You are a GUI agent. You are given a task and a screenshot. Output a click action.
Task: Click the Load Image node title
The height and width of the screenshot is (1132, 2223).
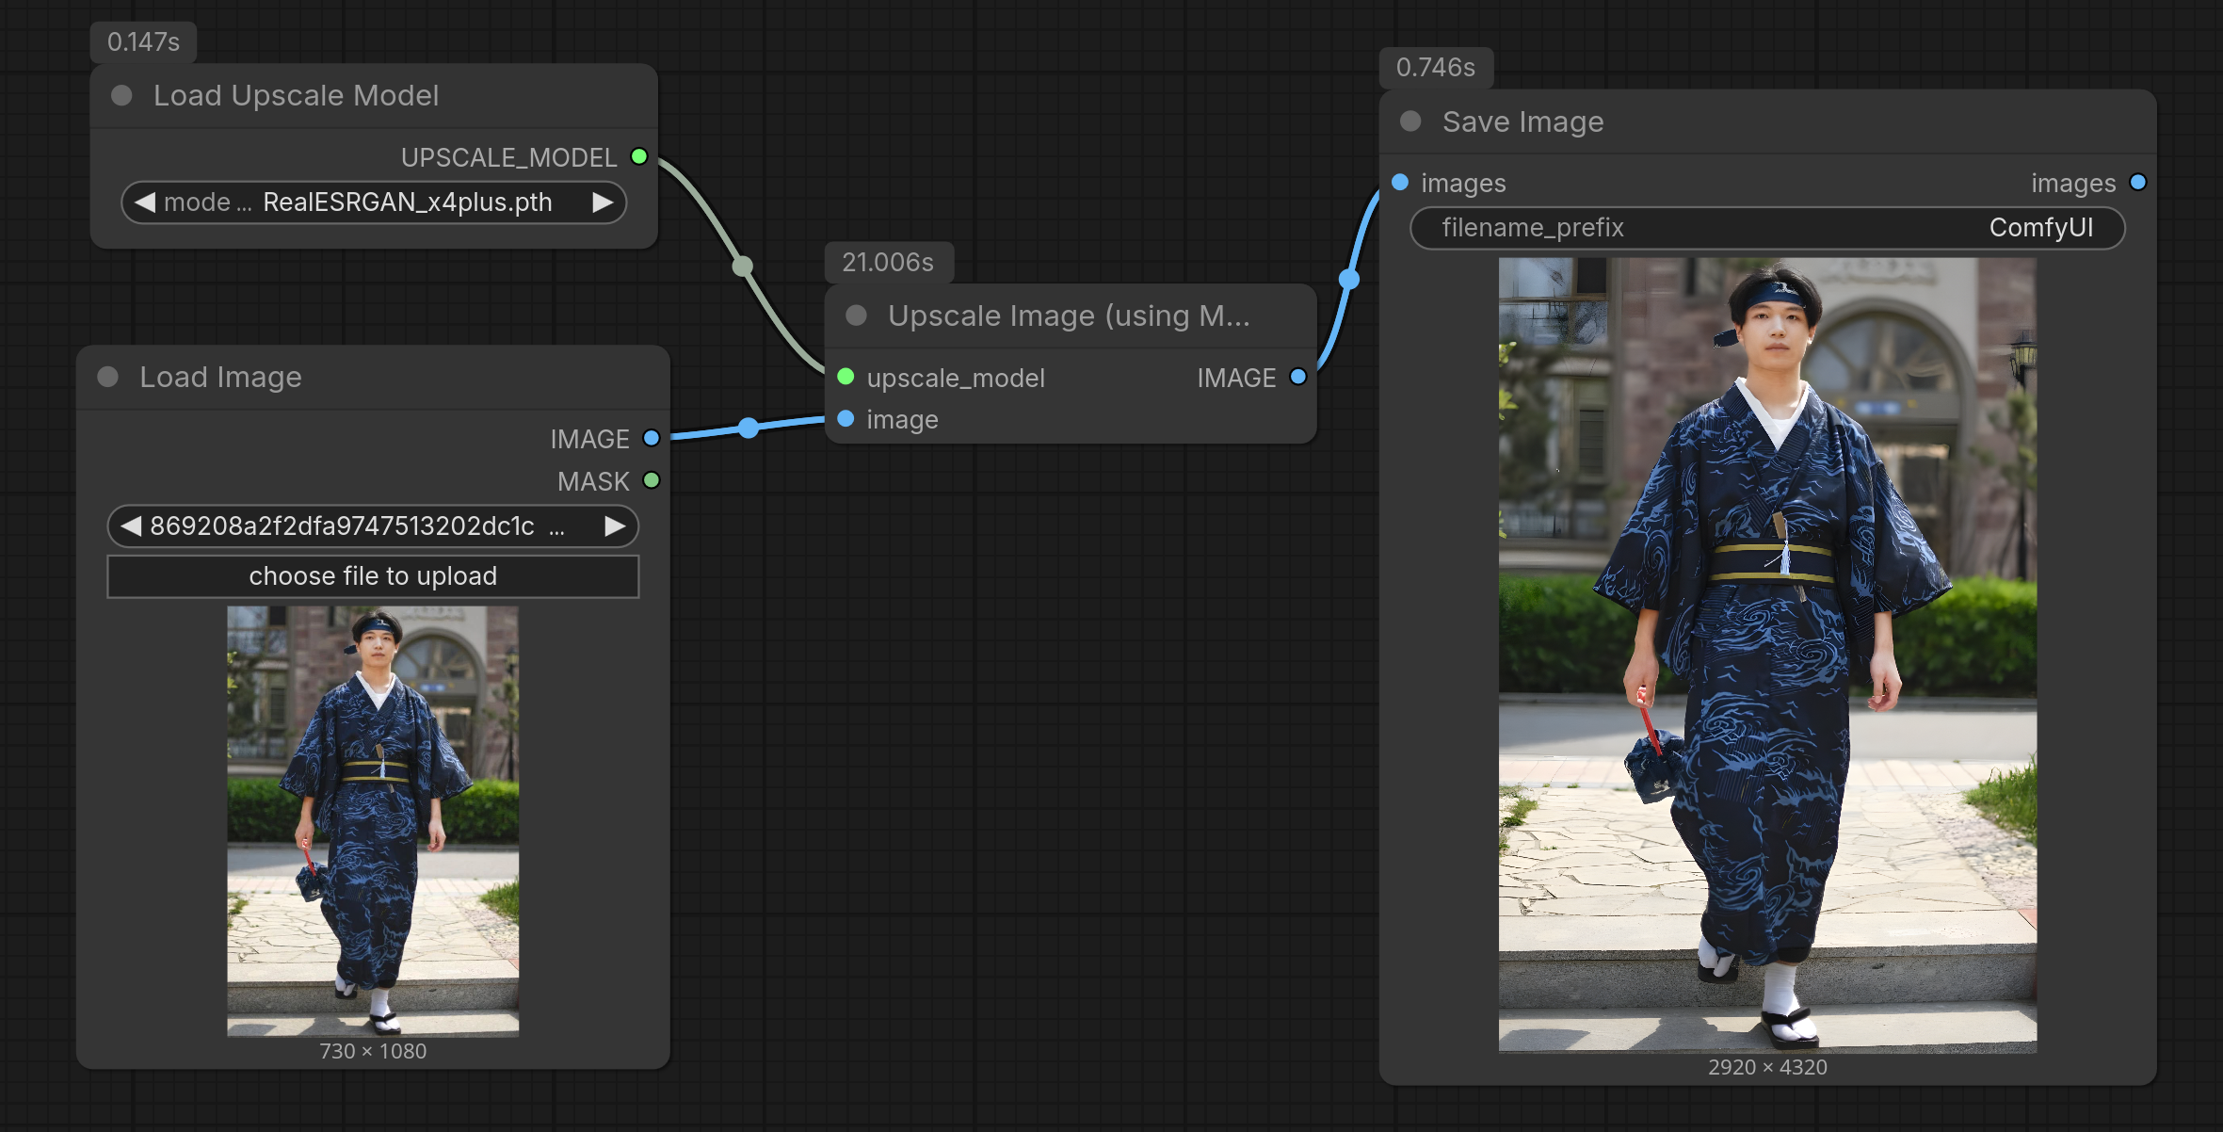[x=220, y=377]
